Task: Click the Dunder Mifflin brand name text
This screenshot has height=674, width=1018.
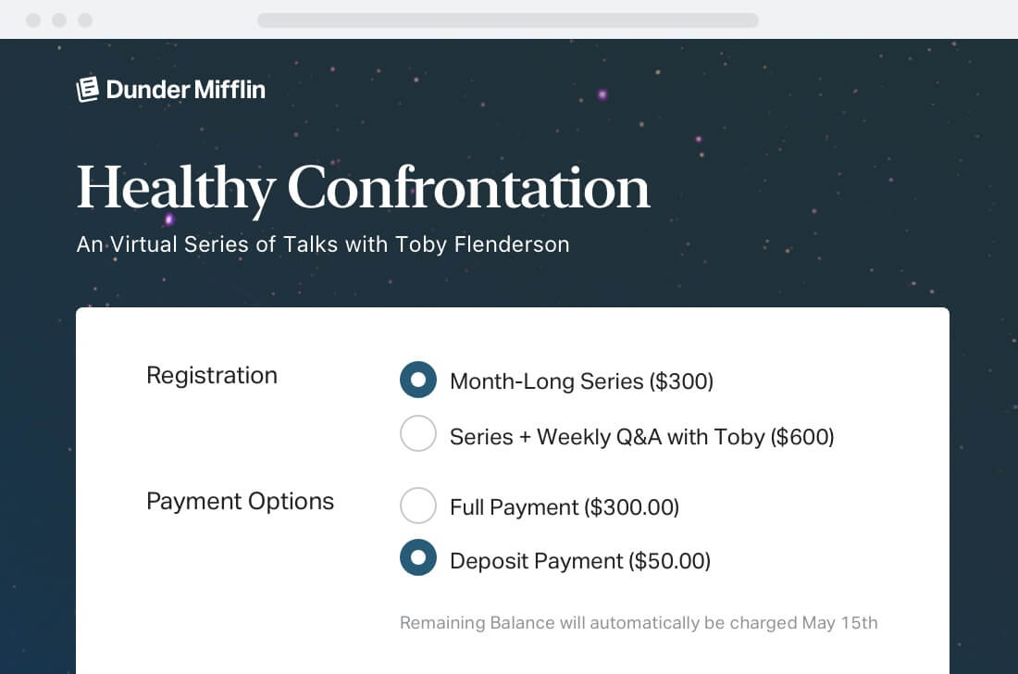Action: [185, 89]
